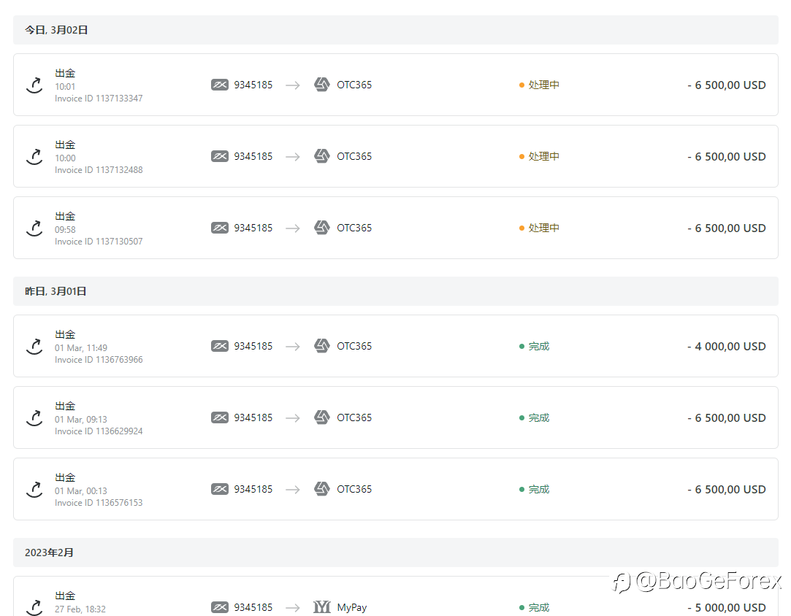Click Invoice ID 1136629924 text
Viewport: 791px width, 616px height.
(x=99, y=431)
